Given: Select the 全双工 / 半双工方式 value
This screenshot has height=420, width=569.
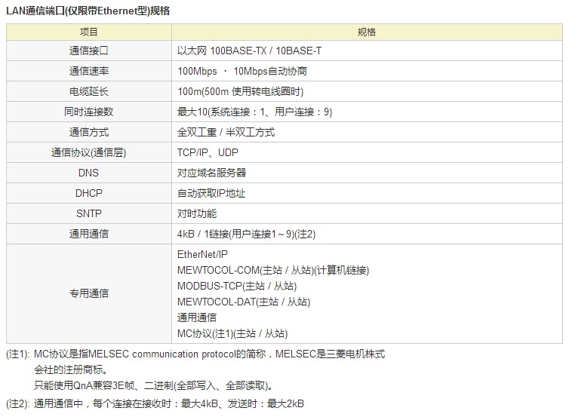Looking at the screenshot, I should click(x=226, y=132).
